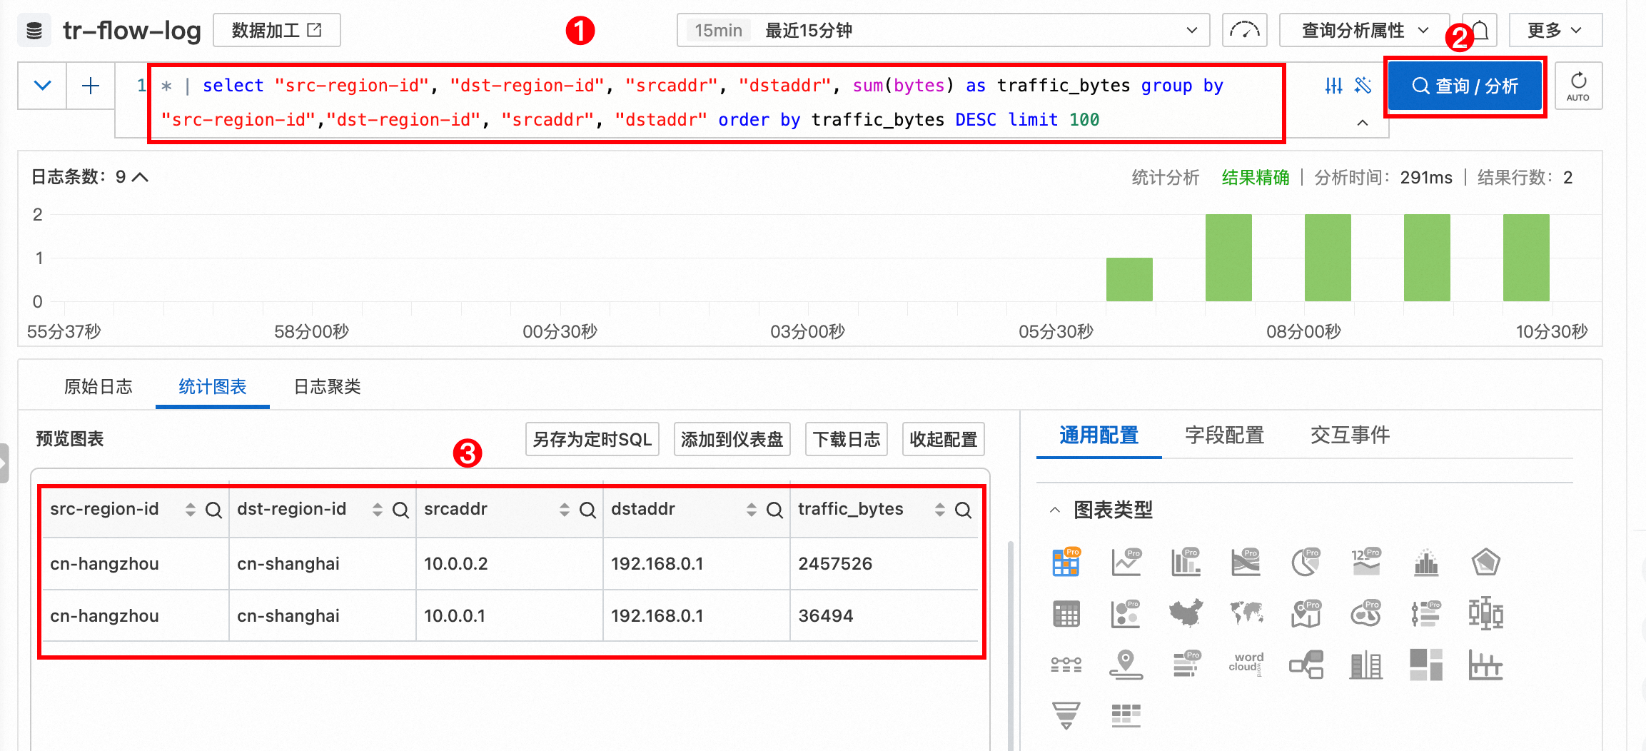Select the China map chart type
The image size is (1646, 751).
pyautogui.click(x=1186, y=613)
